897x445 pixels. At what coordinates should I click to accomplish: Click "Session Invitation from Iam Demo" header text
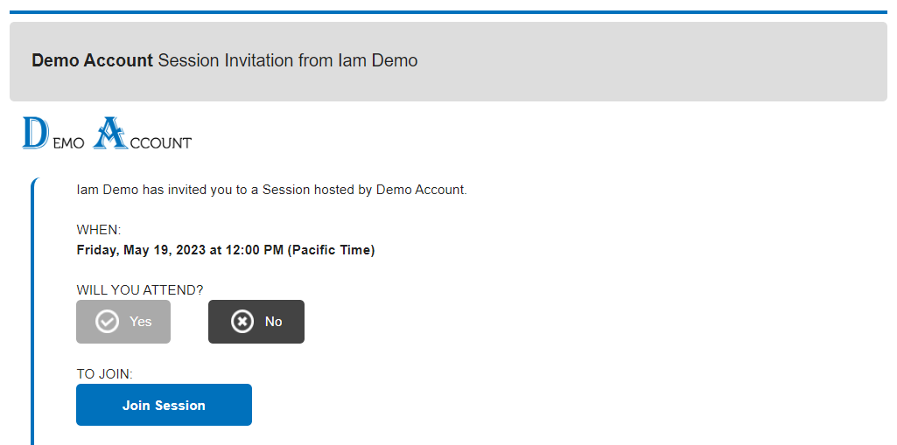pyautogui.click(x=288, y=61)
